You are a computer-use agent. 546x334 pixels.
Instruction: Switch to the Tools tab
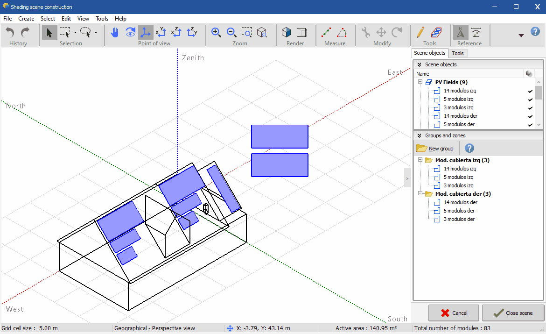coord(458,53)
